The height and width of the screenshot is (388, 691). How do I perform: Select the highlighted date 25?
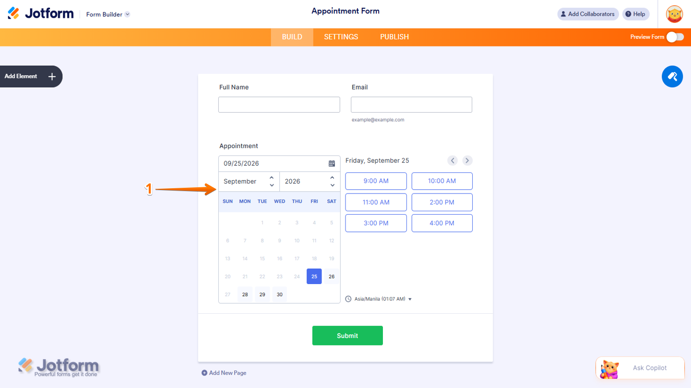[314, 276]
